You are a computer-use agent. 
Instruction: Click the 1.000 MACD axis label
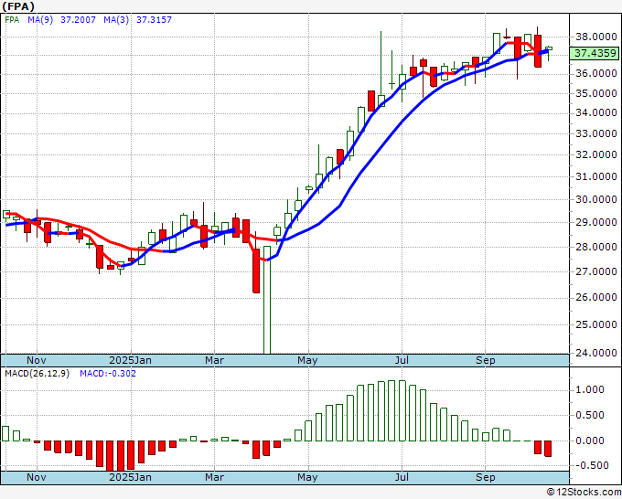pos(590,389)
